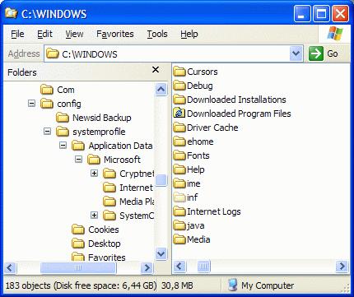This screenshot has width=354, height=297.
Task: Click the Downloaded Program Files IE icon
Action: point(179,114)
